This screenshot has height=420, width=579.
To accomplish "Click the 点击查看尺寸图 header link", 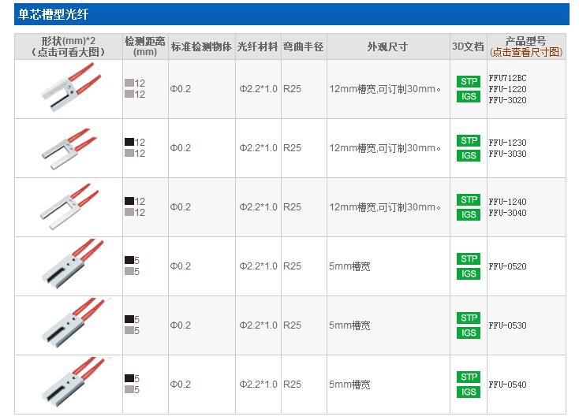I will 526,52.
